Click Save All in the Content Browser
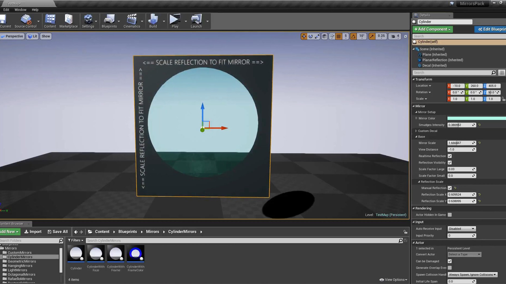Screen dimensions: 506x284 coord(58,232)
